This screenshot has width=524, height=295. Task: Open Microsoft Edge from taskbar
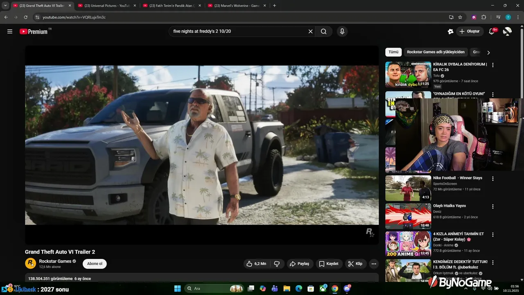pos(299,288)
